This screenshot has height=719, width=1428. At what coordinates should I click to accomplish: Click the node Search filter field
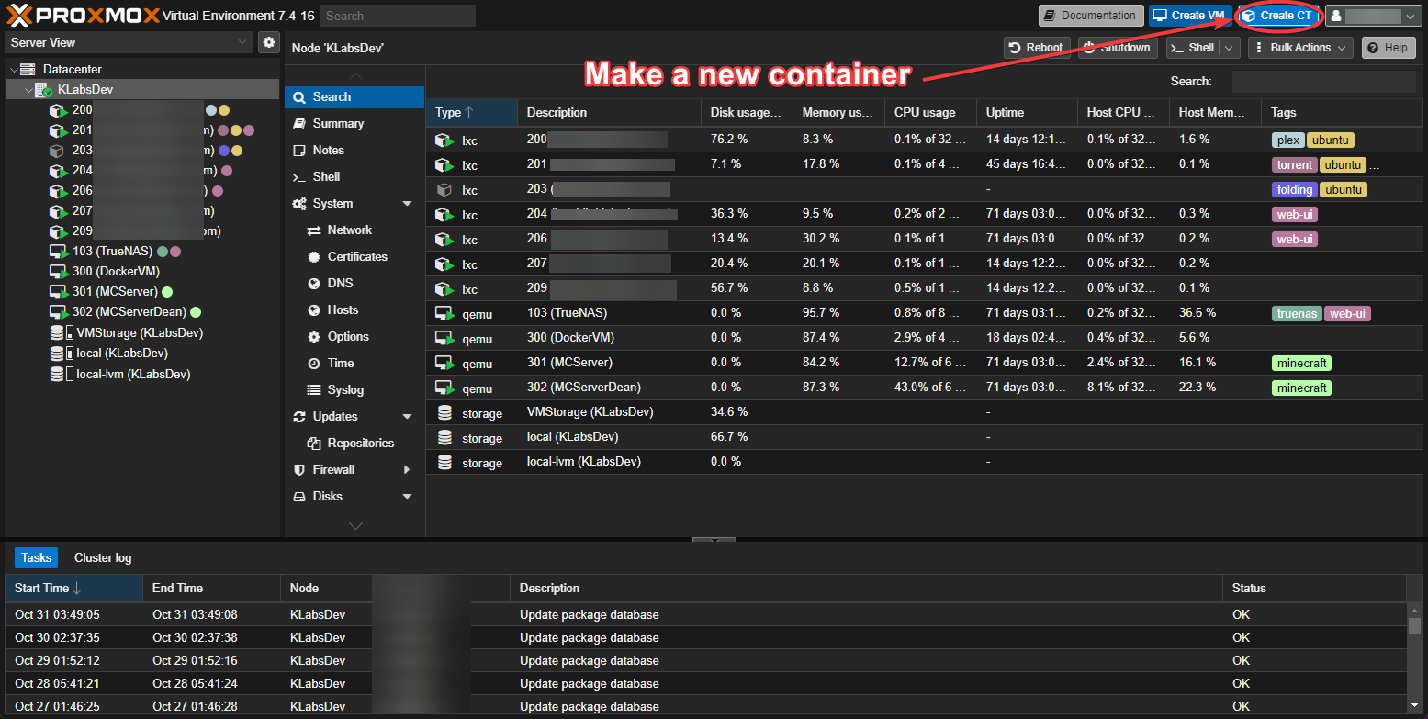click(1323, 81)
